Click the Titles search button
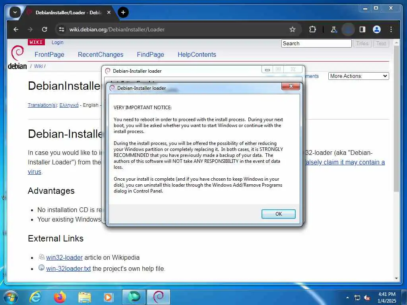The width and height of the screenshot is (407, 305). [x=362, y=43]
